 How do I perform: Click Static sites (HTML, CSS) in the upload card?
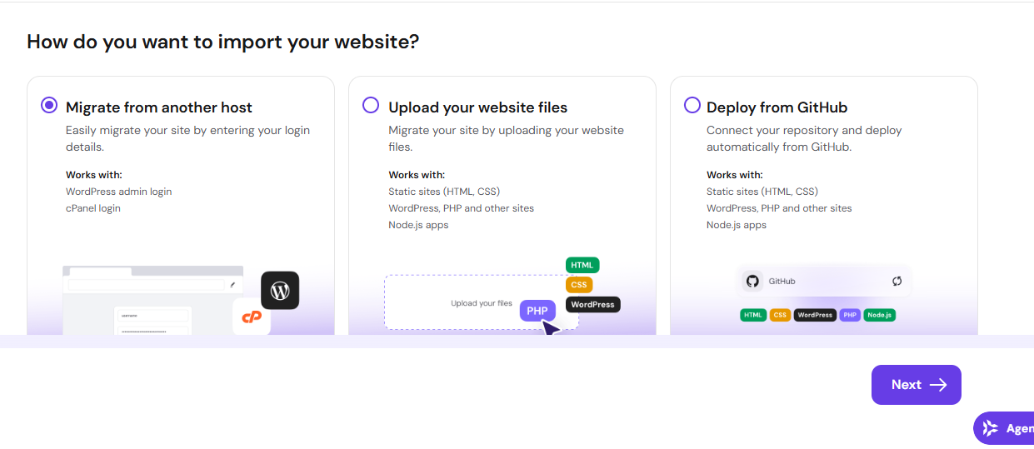pyautogui.click(x=444, y=192)
